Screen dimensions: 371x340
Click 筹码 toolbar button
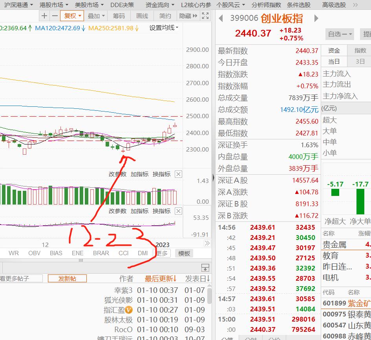click(x=119, y=16)
